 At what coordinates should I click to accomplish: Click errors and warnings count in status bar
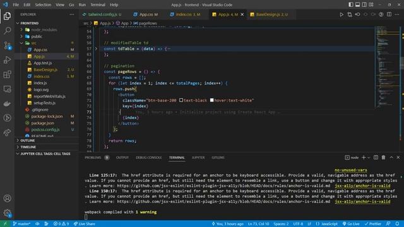coord(61,224)
